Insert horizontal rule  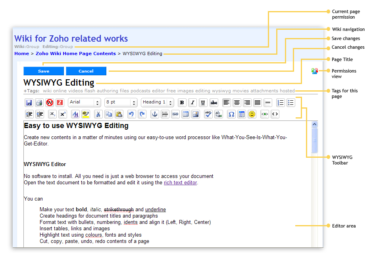coord(268,103)
